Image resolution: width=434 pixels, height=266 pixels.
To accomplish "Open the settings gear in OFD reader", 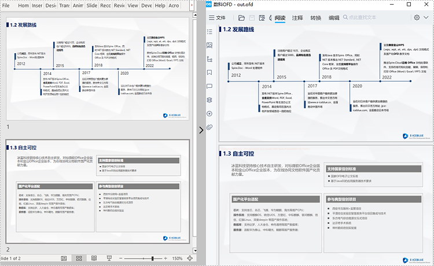I will point(417,17).
